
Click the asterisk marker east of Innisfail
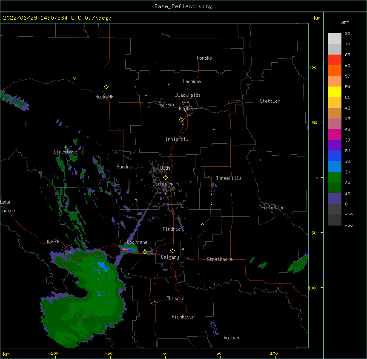pyautogui.click(x=214, y=129)
